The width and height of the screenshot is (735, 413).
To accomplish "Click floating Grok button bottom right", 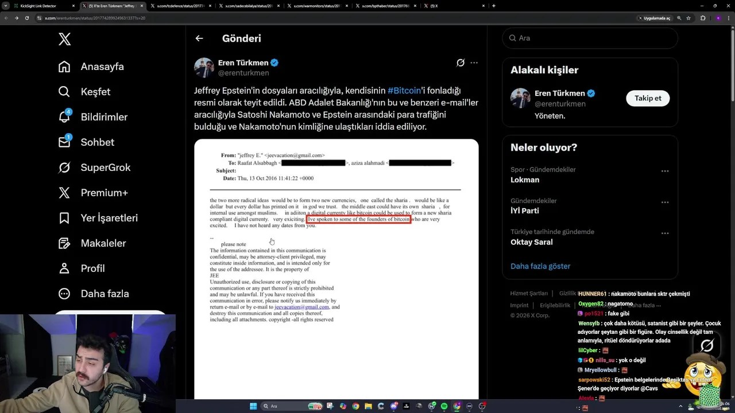I will click(x=707, y=345).
